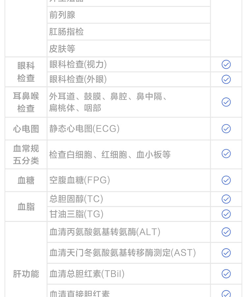Click checkmark for 眼科检查(视力) row
The height and width of the screenshot is (297, 247).
pos(226,64)
